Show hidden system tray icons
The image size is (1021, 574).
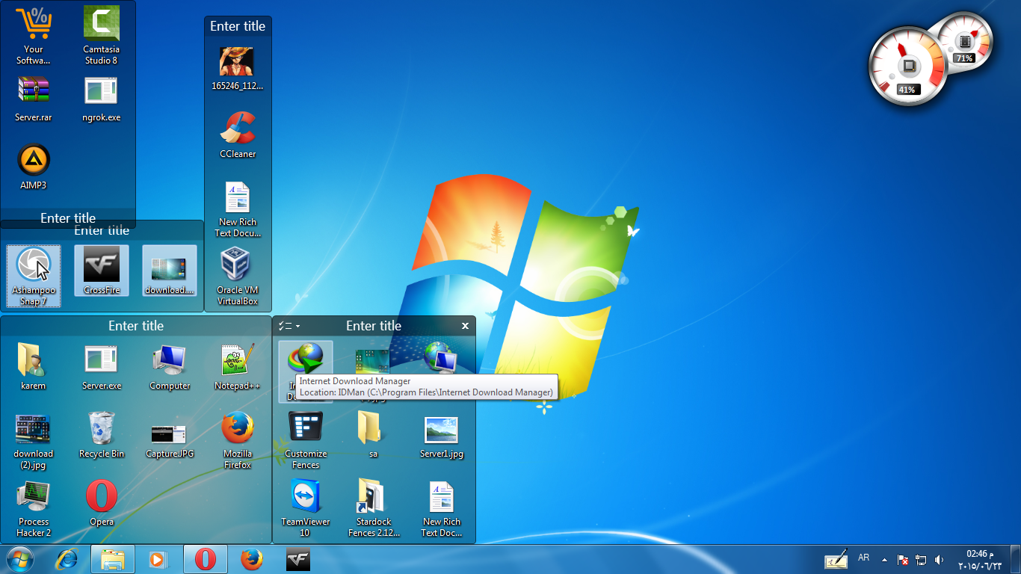(x=885, y=559)
